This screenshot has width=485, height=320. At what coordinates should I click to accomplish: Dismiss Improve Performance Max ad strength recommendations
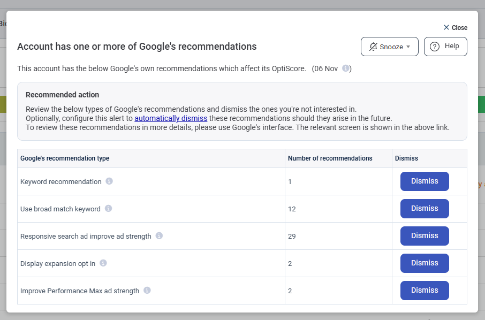point(425,291)
